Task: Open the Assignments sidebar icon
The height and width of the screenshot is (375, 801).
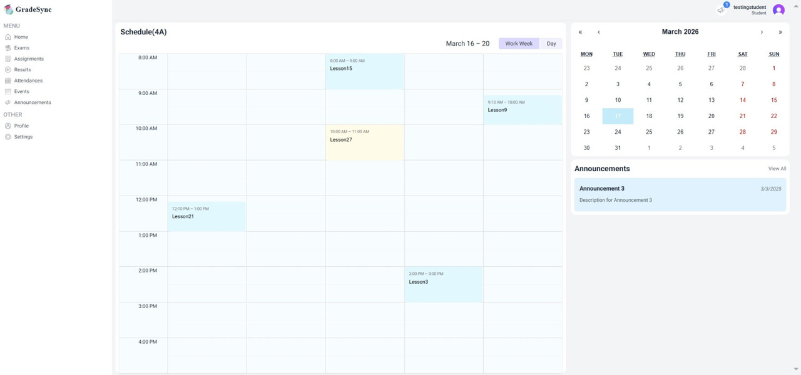Action: point(8,59)
